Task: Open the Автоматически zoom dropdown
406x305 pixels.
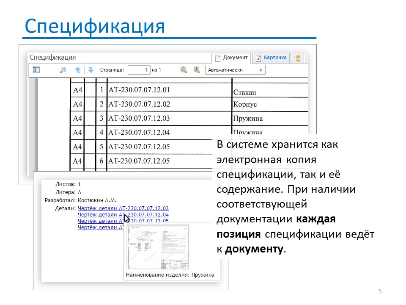Action: point(235,70)
